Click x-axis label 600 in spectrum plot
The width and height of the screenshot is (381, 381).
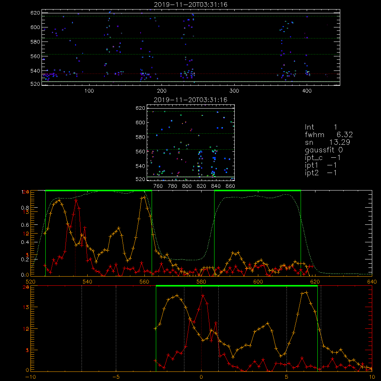258,282
